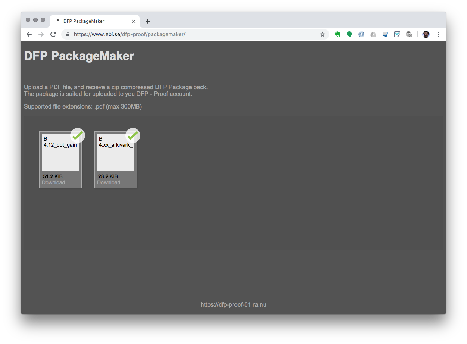Screen dimensions: 467x344
Task: Click the "Upload a PDF file" instruction line
Action: pos(116,87)
